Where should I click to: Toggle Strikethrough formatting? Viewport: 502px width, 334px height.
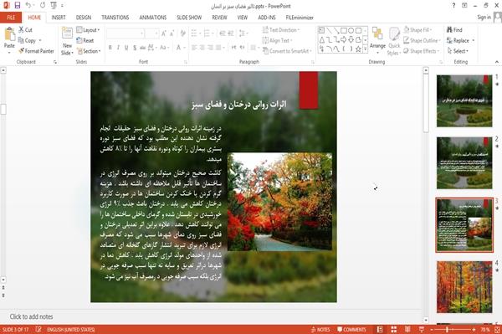(143, 48)
